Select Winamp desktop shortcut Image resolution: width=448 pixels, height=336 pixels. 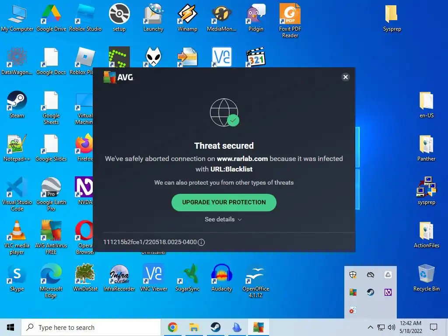click(187, 18)
